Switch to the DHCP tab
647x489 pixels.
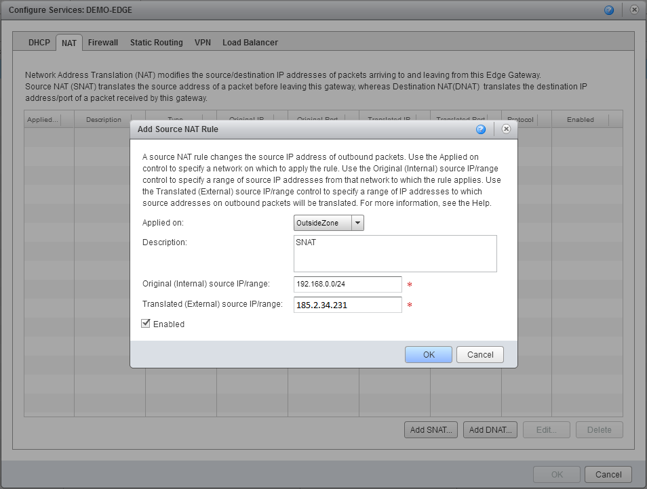click(39, 43)
